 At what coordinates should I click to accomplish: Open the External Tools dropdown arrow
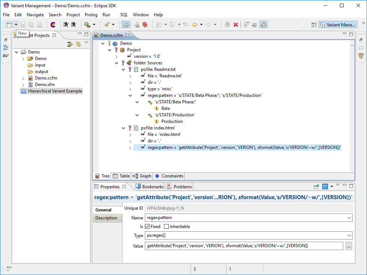[94, 25]
